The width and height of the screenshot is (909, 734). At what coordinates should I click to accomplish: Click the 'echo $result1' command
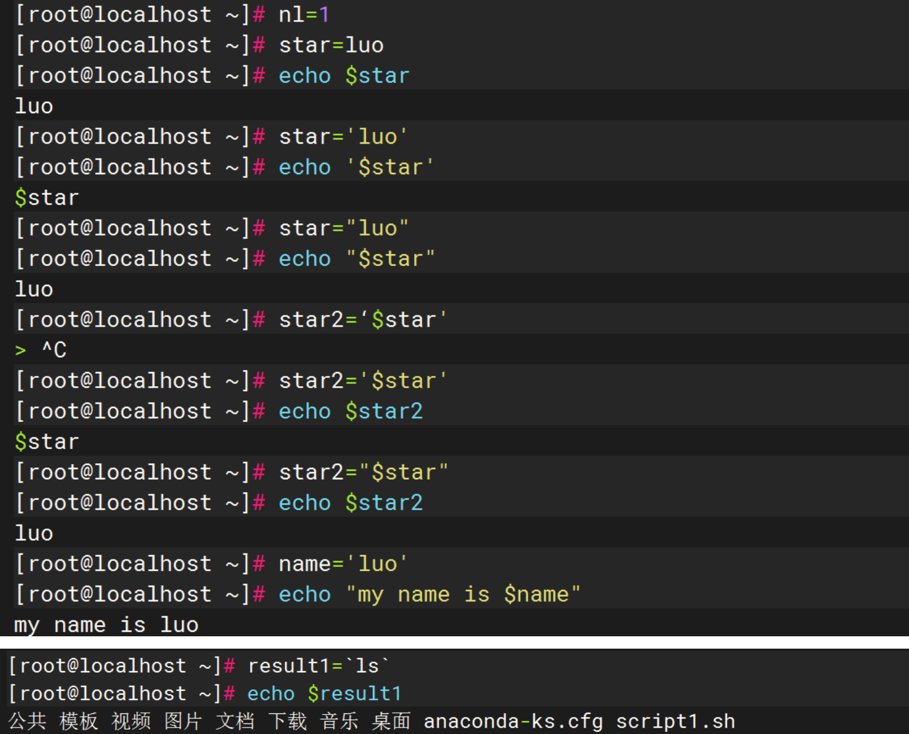[325, 693]
